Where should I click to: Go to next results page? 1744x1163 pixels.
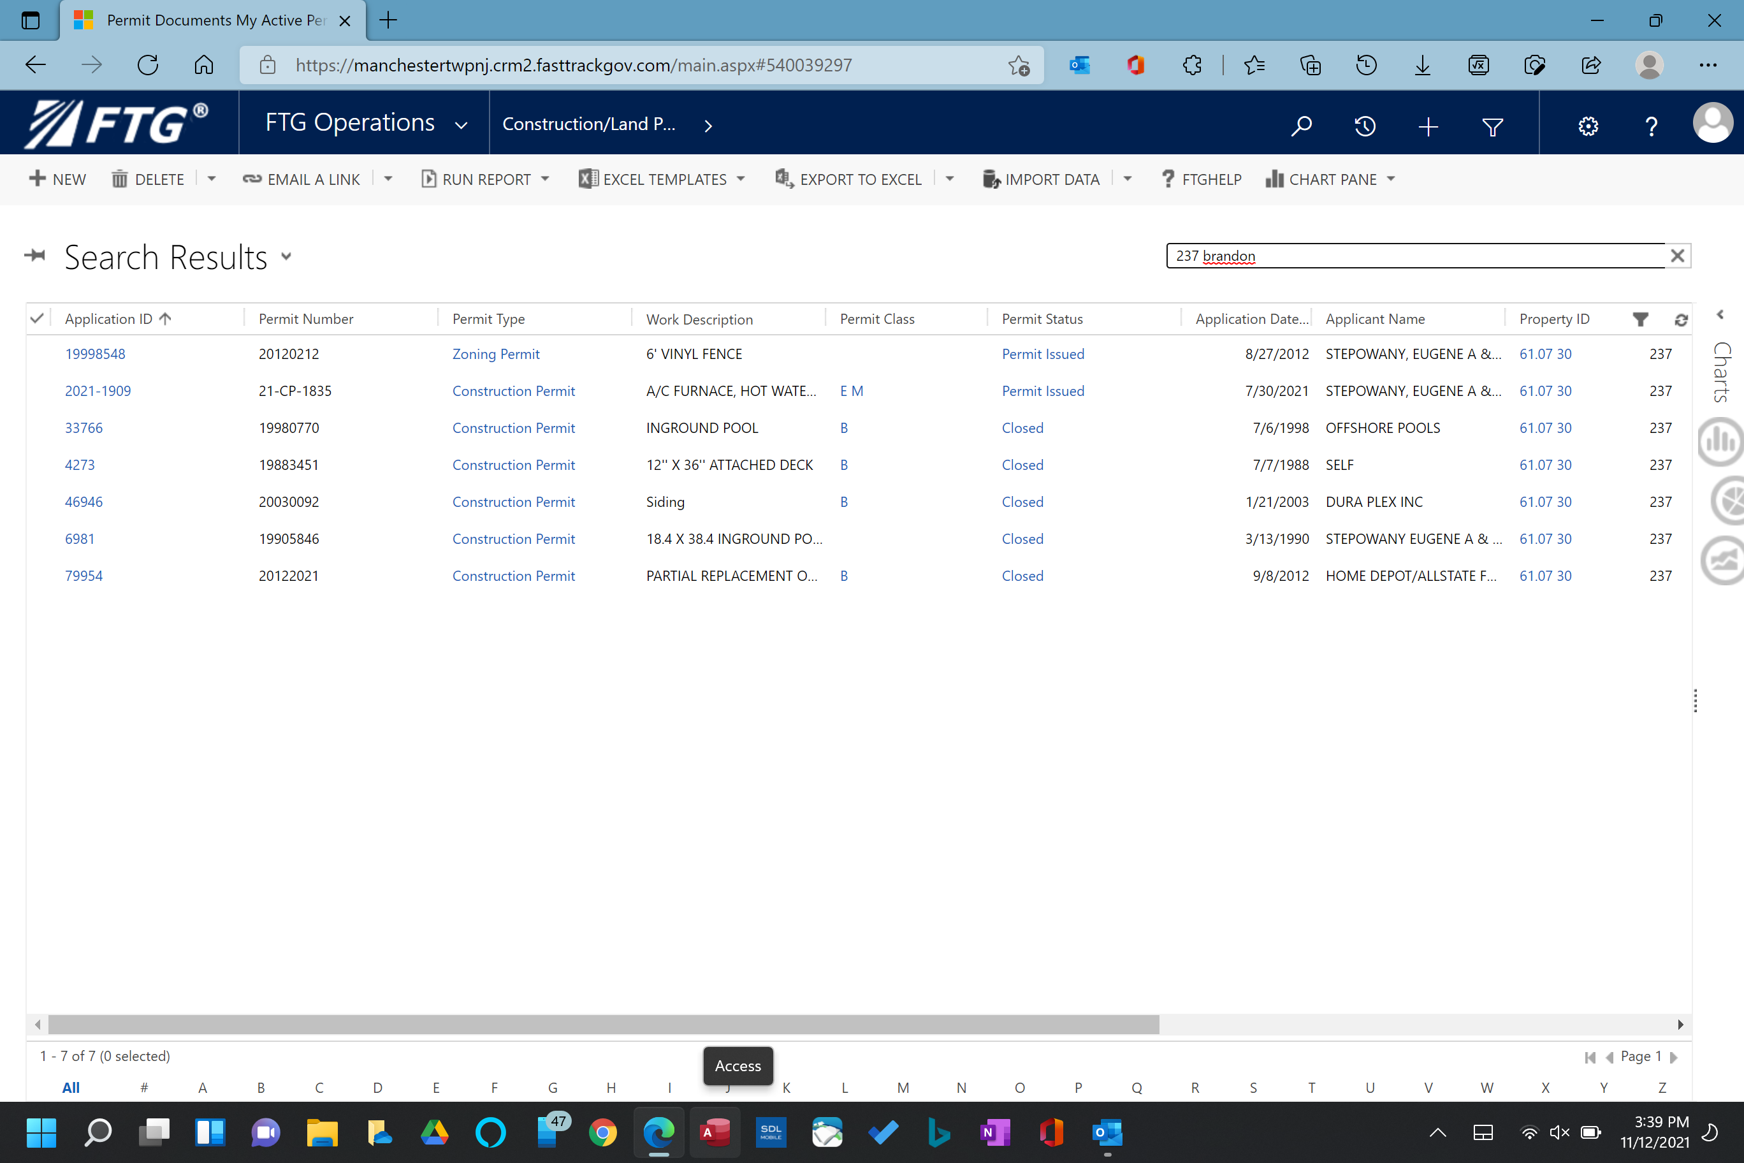click(x=1673, y=1057)
